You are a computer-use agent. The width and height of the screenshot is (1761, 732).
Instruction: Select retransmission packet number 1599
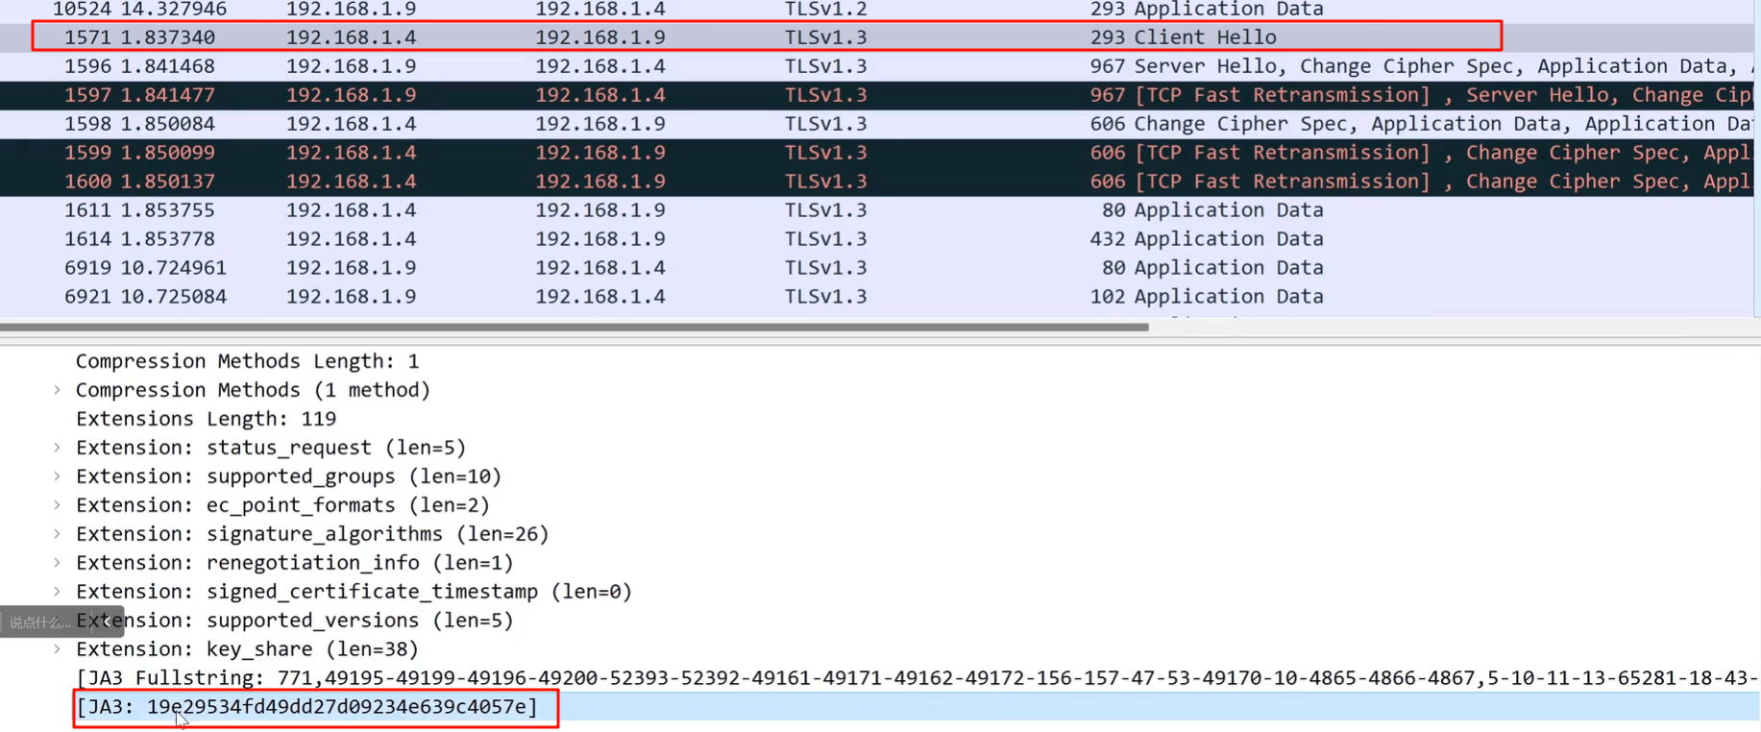[877, 153]
